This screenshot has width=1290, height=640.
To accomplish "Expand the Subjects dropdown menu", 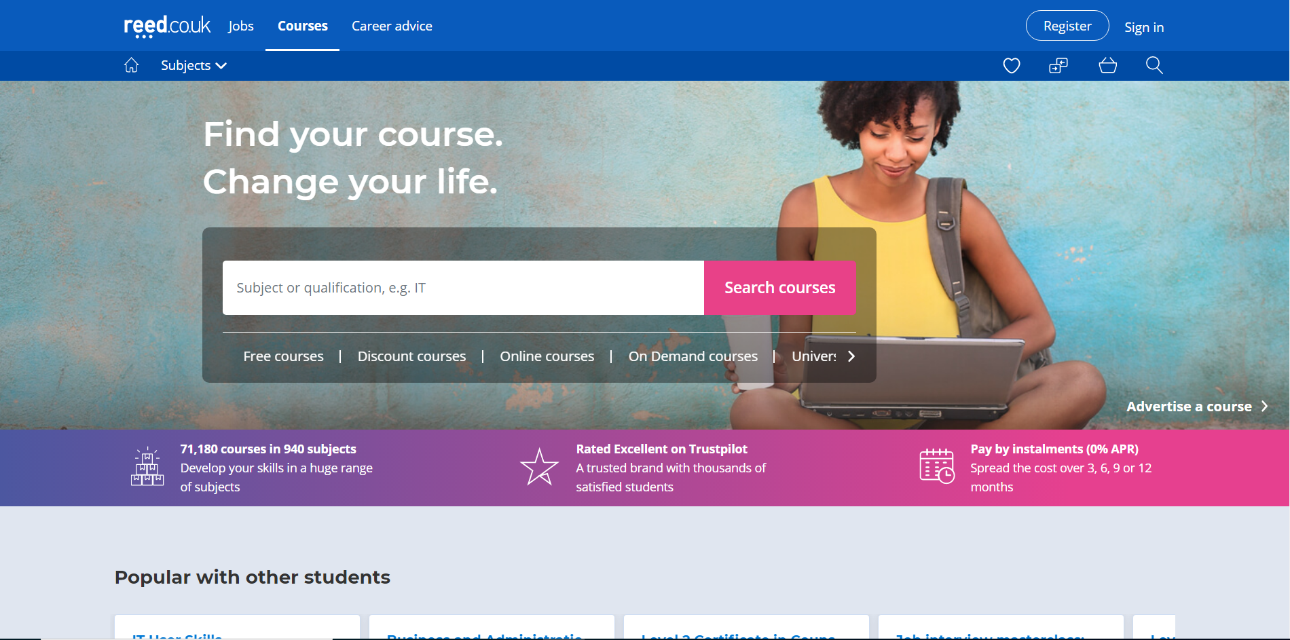I will (193, 65).
